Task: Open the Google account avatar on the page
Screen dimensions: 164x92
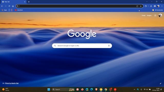Action: click(160, 15)
